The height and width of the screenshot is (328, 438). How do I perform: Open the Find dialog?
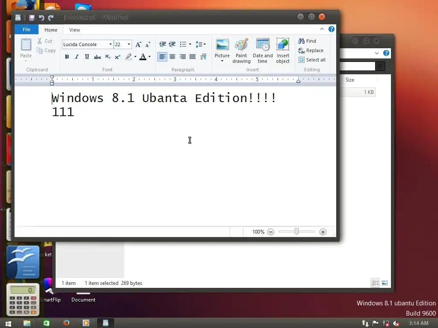point(307,41)
